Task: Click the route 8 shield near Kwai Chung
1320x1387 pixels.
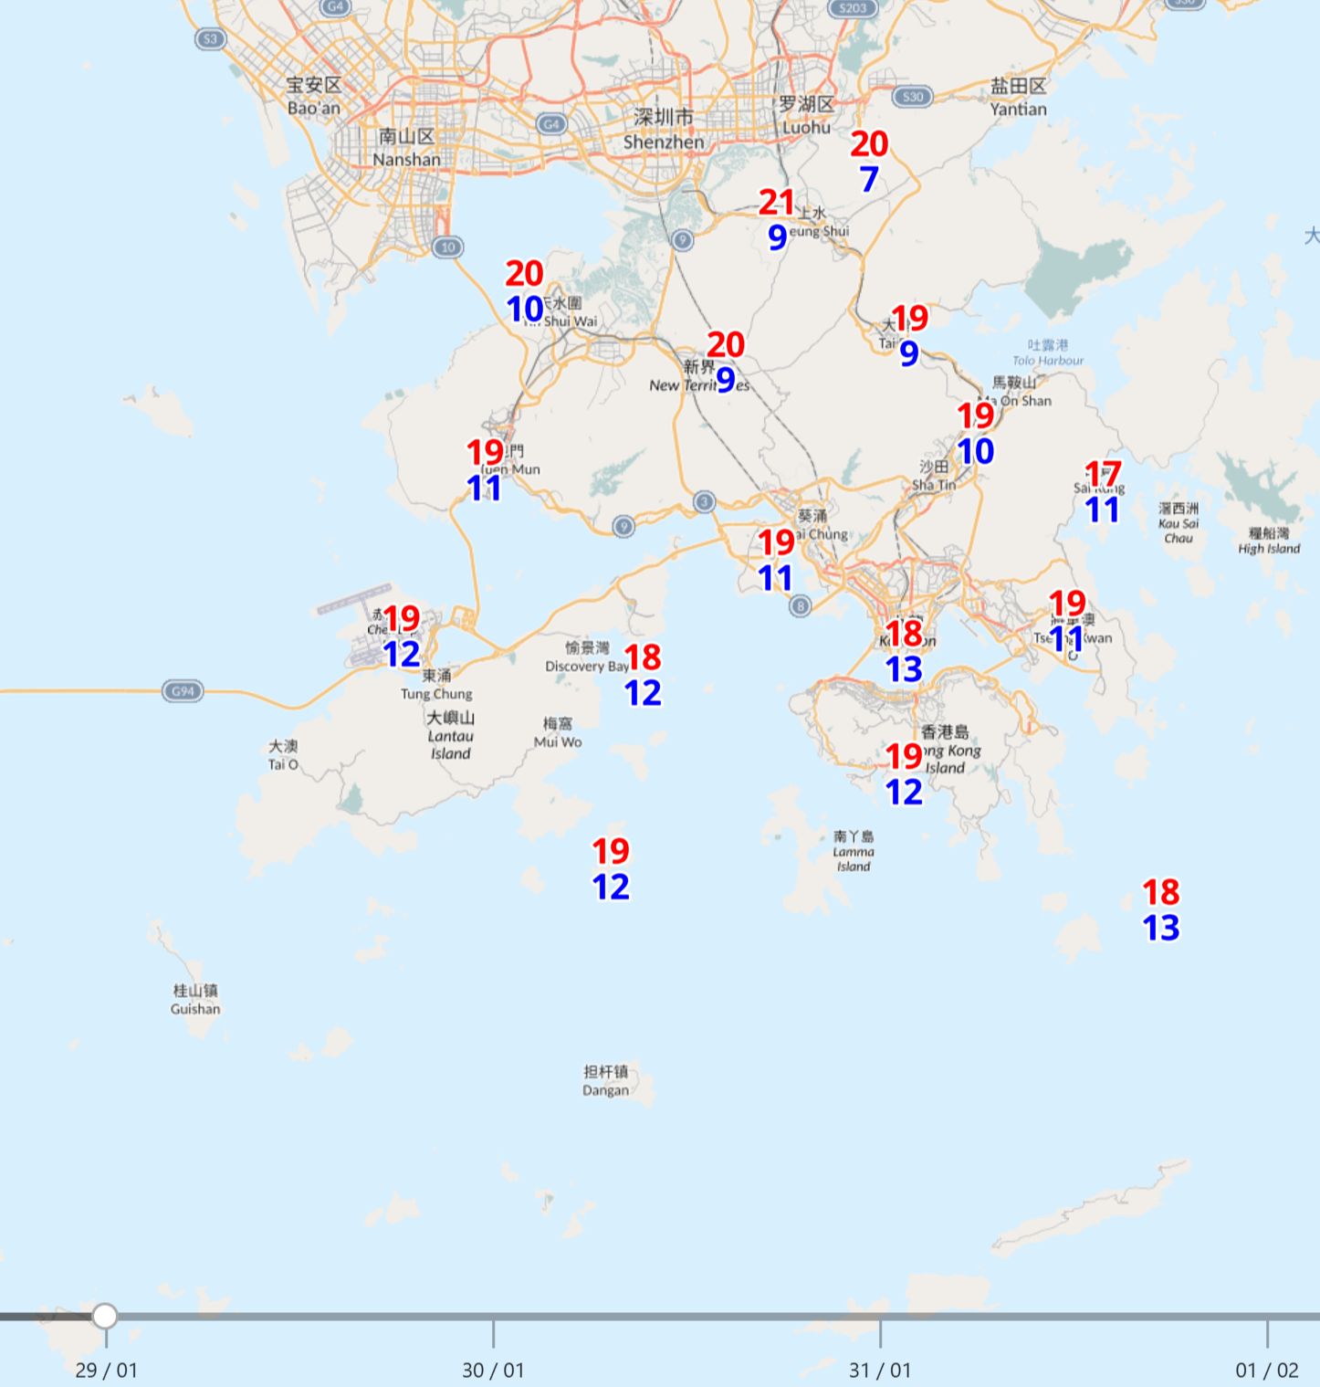Action: (800, 605)
